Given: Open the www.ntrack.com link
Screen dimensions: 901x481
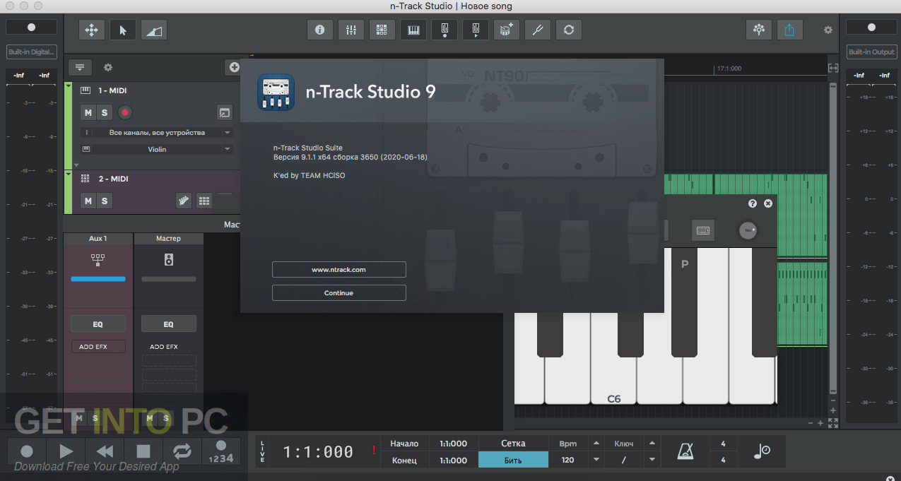Looking at the screenshot, I should pyautogui.click(x=339, y=269).
